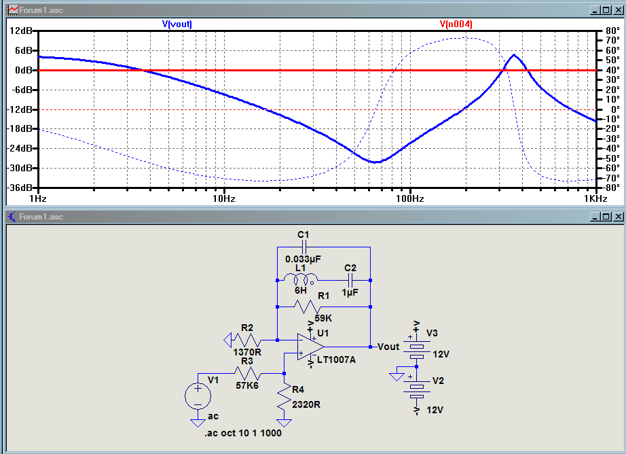Select the U1 op-amp symbol

[310, 347]
